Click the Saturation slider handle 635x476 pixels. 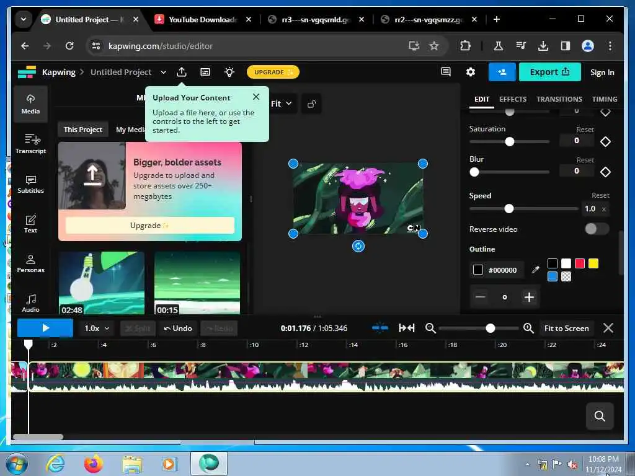click(x=510, y=142)
